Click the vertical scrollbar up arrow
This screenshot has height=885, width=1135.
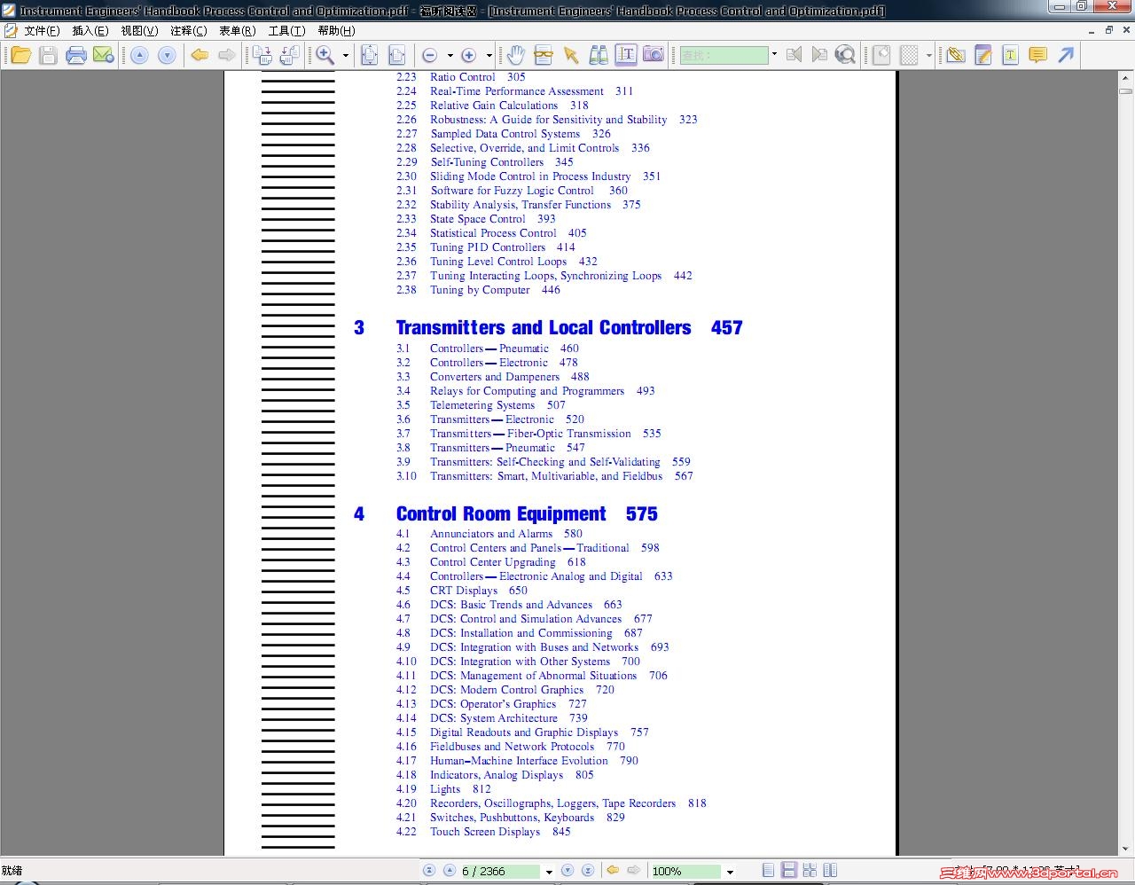pyautogui.click(x=1125, y=78)
